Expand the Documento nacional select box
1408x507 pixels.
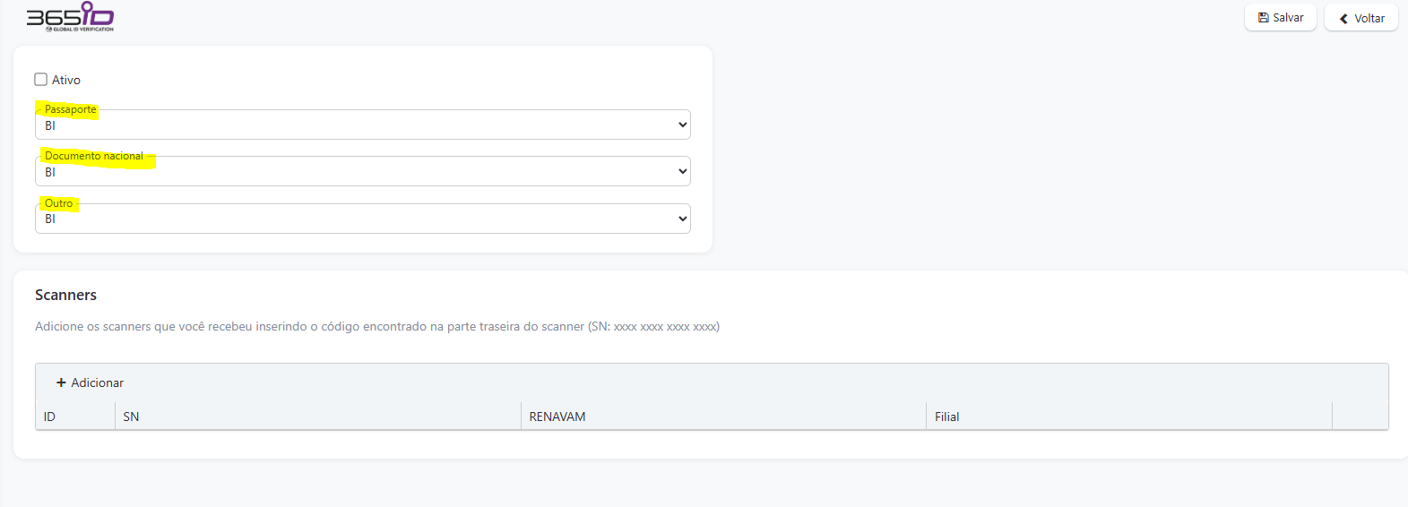[362, 171]
